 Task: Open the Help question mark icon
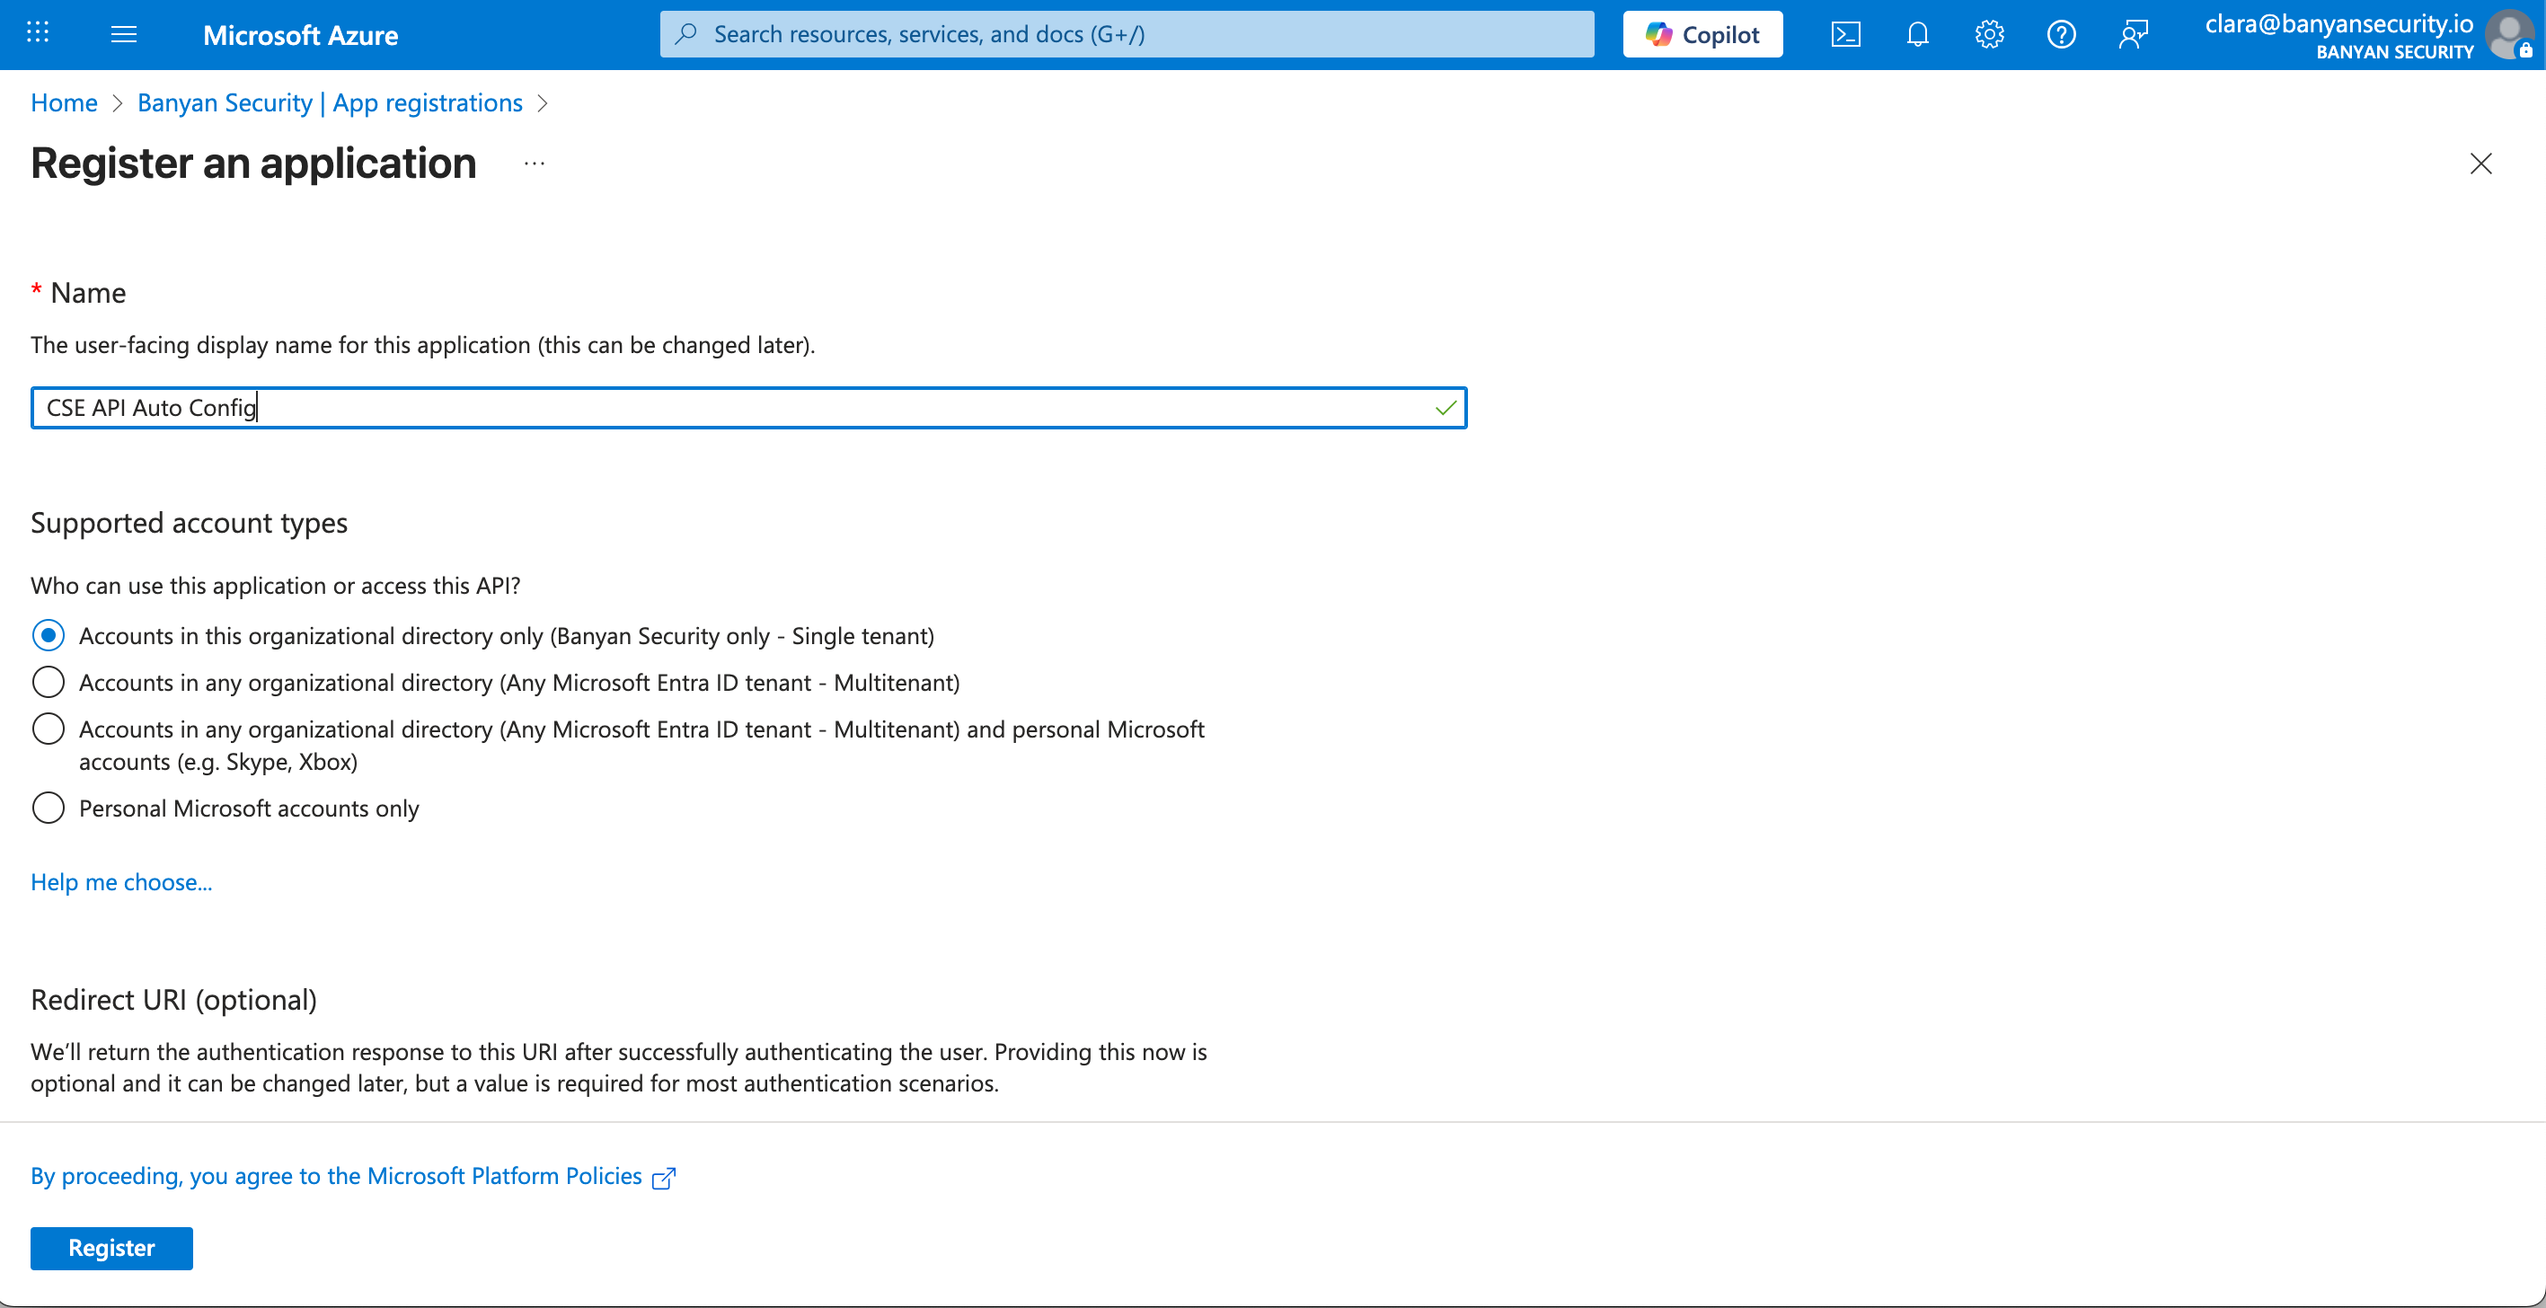(x=2061, y=35)
